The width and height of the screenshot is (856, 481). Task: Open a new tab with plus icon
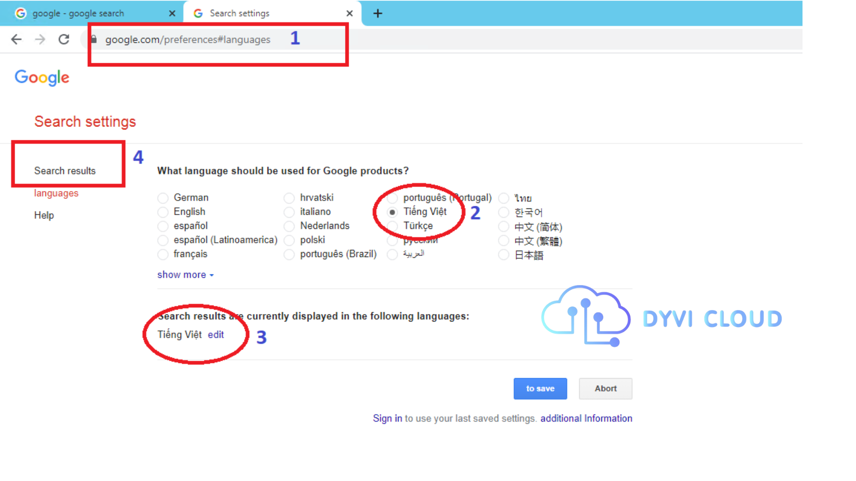[378, 13]
